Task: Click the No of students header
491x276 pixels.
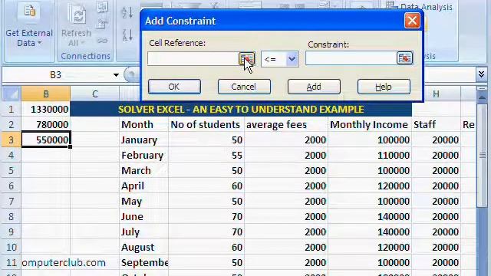Action: tap(206, 124)
